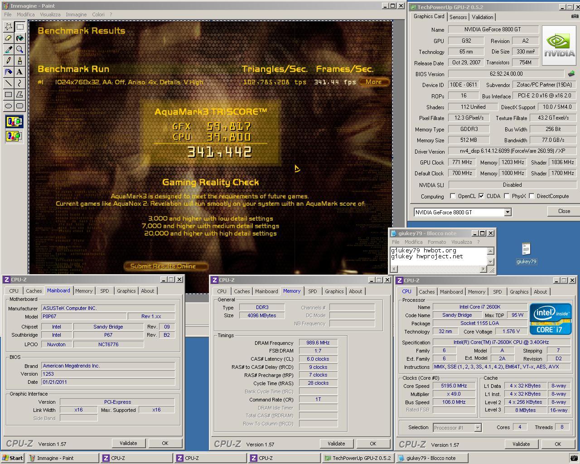Open the Caches tab in Memory CPU-Z window

coord(242,291)
